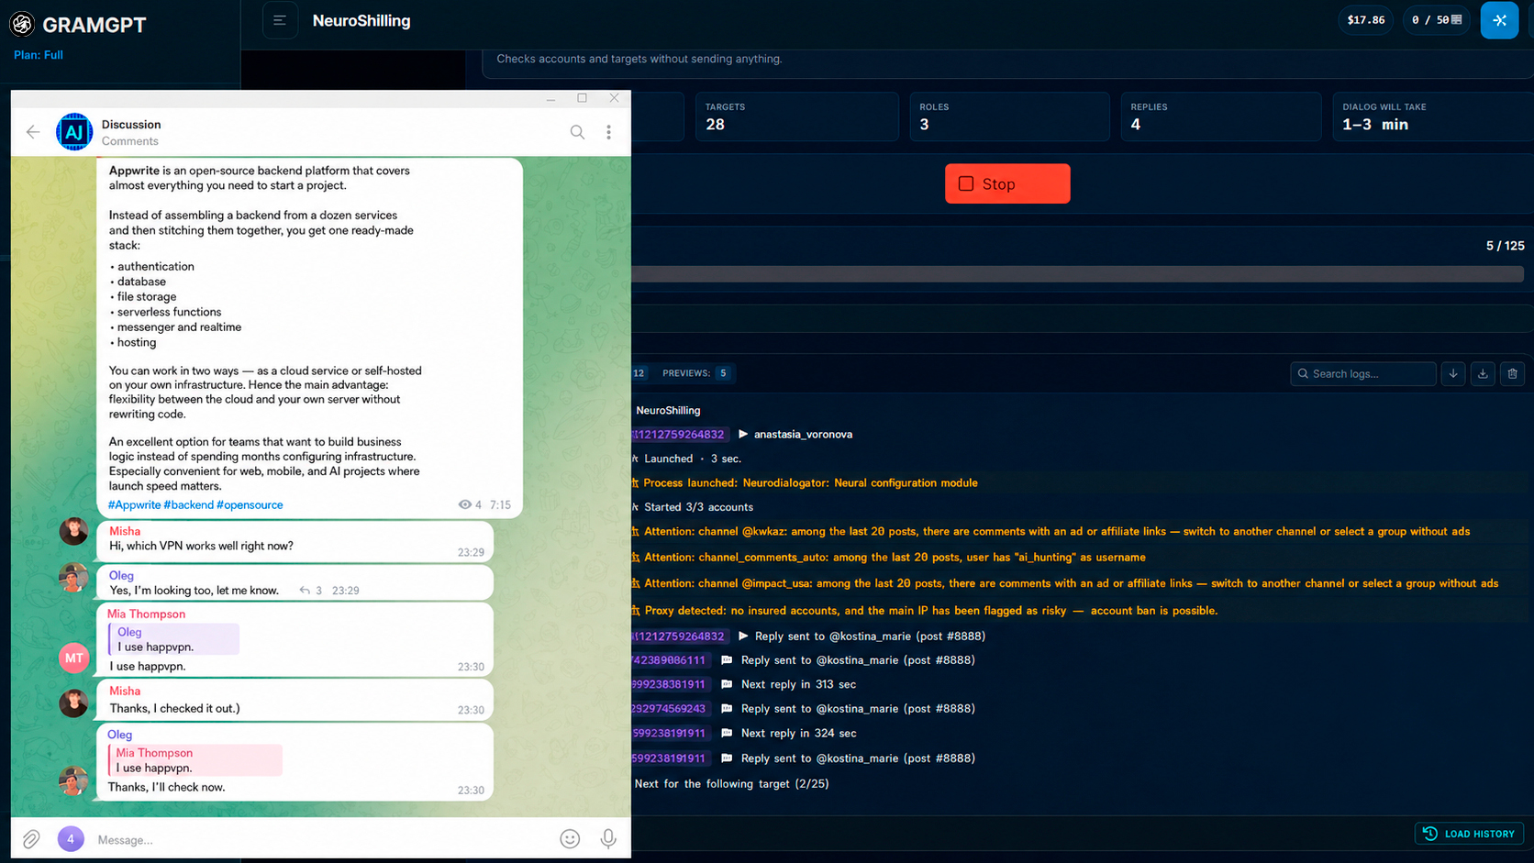
Task: Open the 3 replies indicator on Oleg's message
Action: coord(310,591)
